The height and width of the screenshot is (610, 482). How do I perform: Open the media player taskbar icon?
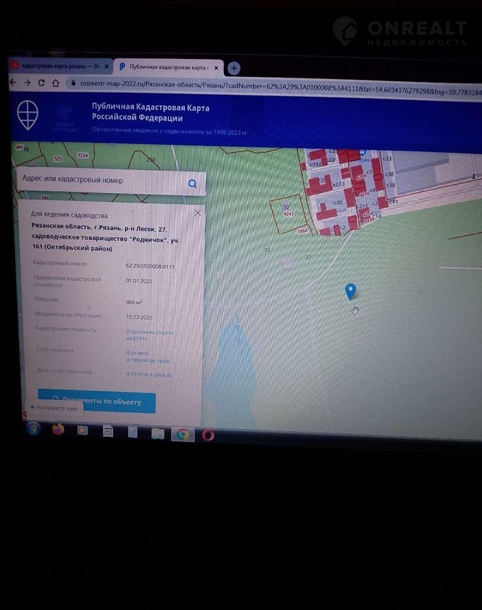(82, 430)
